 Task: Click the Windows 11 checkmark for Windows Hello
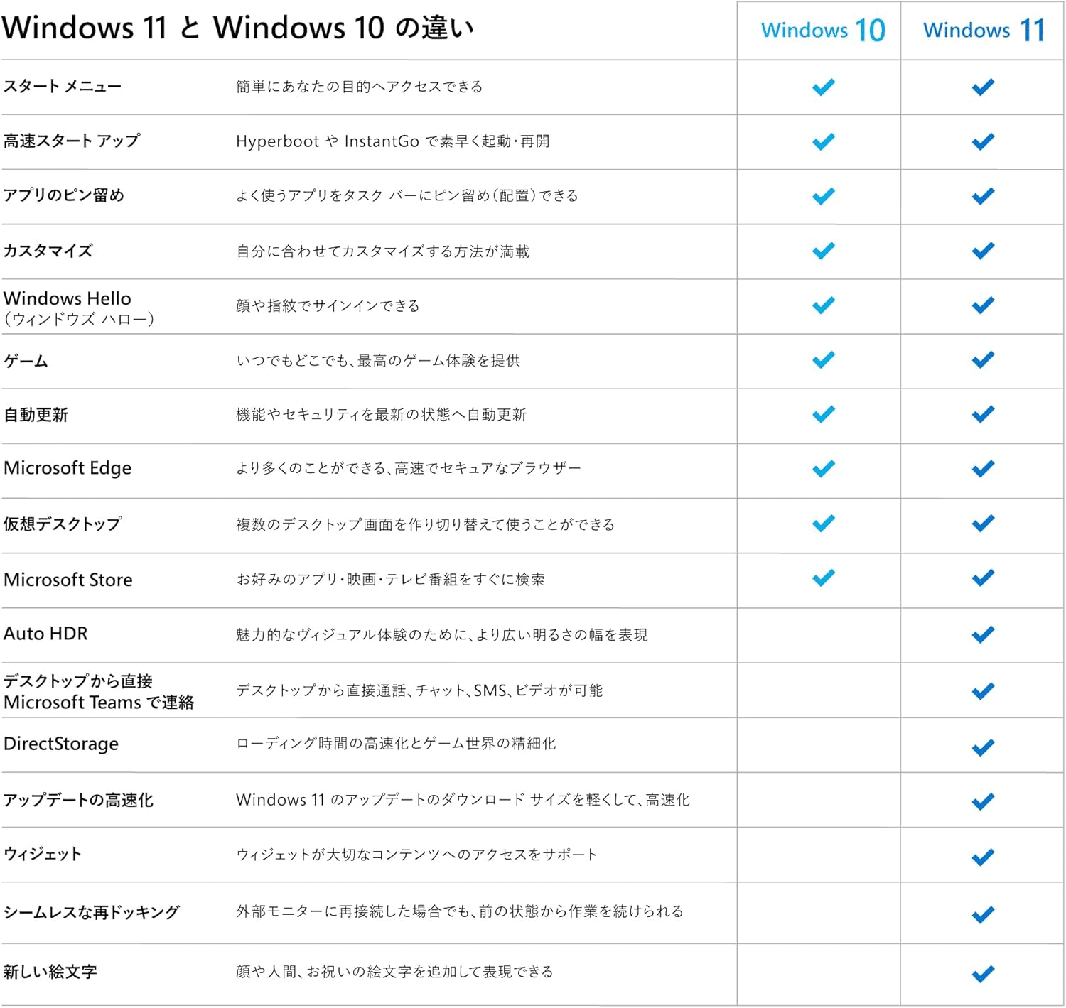coord(983,305)
